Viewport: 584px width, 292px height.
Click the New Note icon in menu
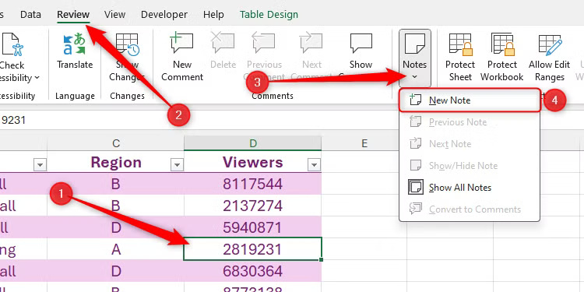pos(415,100)
